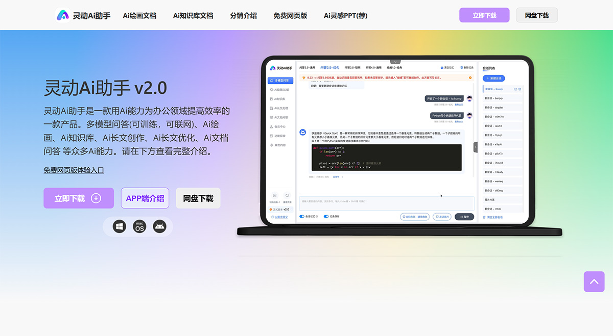Click the 免费网页版体验入口 link
This screenshot has width=613, height=336.
74,170
